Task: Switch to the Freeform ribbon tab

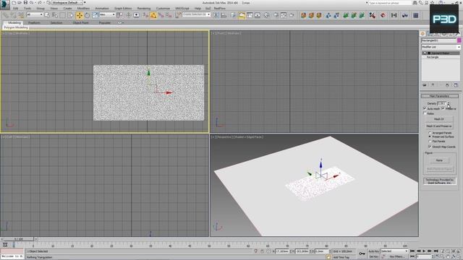Action: [x=34, y=22]
